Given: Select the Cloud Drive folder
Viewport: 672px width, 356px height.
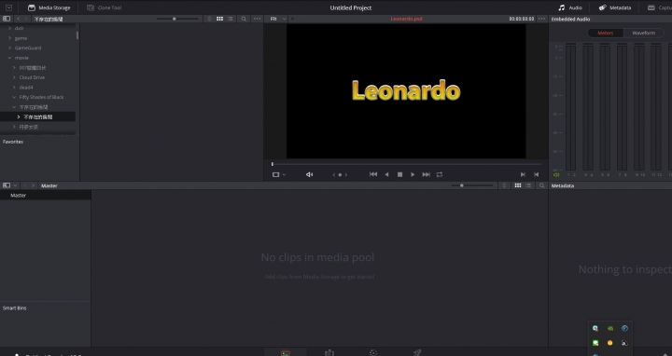Looking at the screenshot, I should tap(32, 77).
